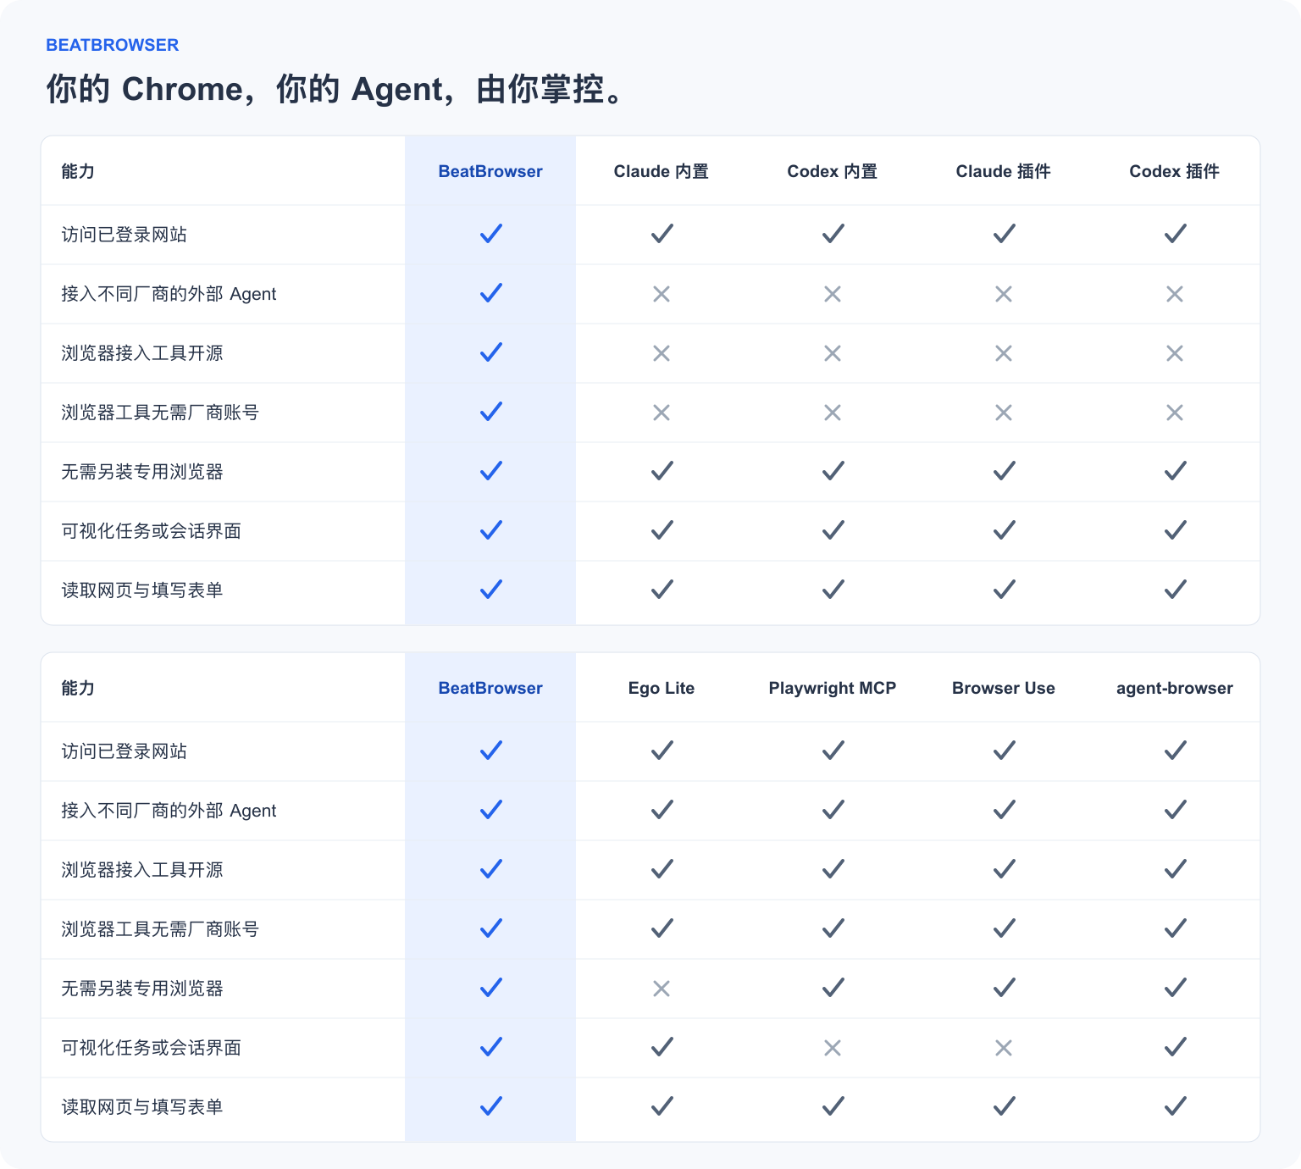1301x1169 pixels.
Task: Click agent-browser check in 可视化任务或会话界面 row
Action: coord(1176,1047)
